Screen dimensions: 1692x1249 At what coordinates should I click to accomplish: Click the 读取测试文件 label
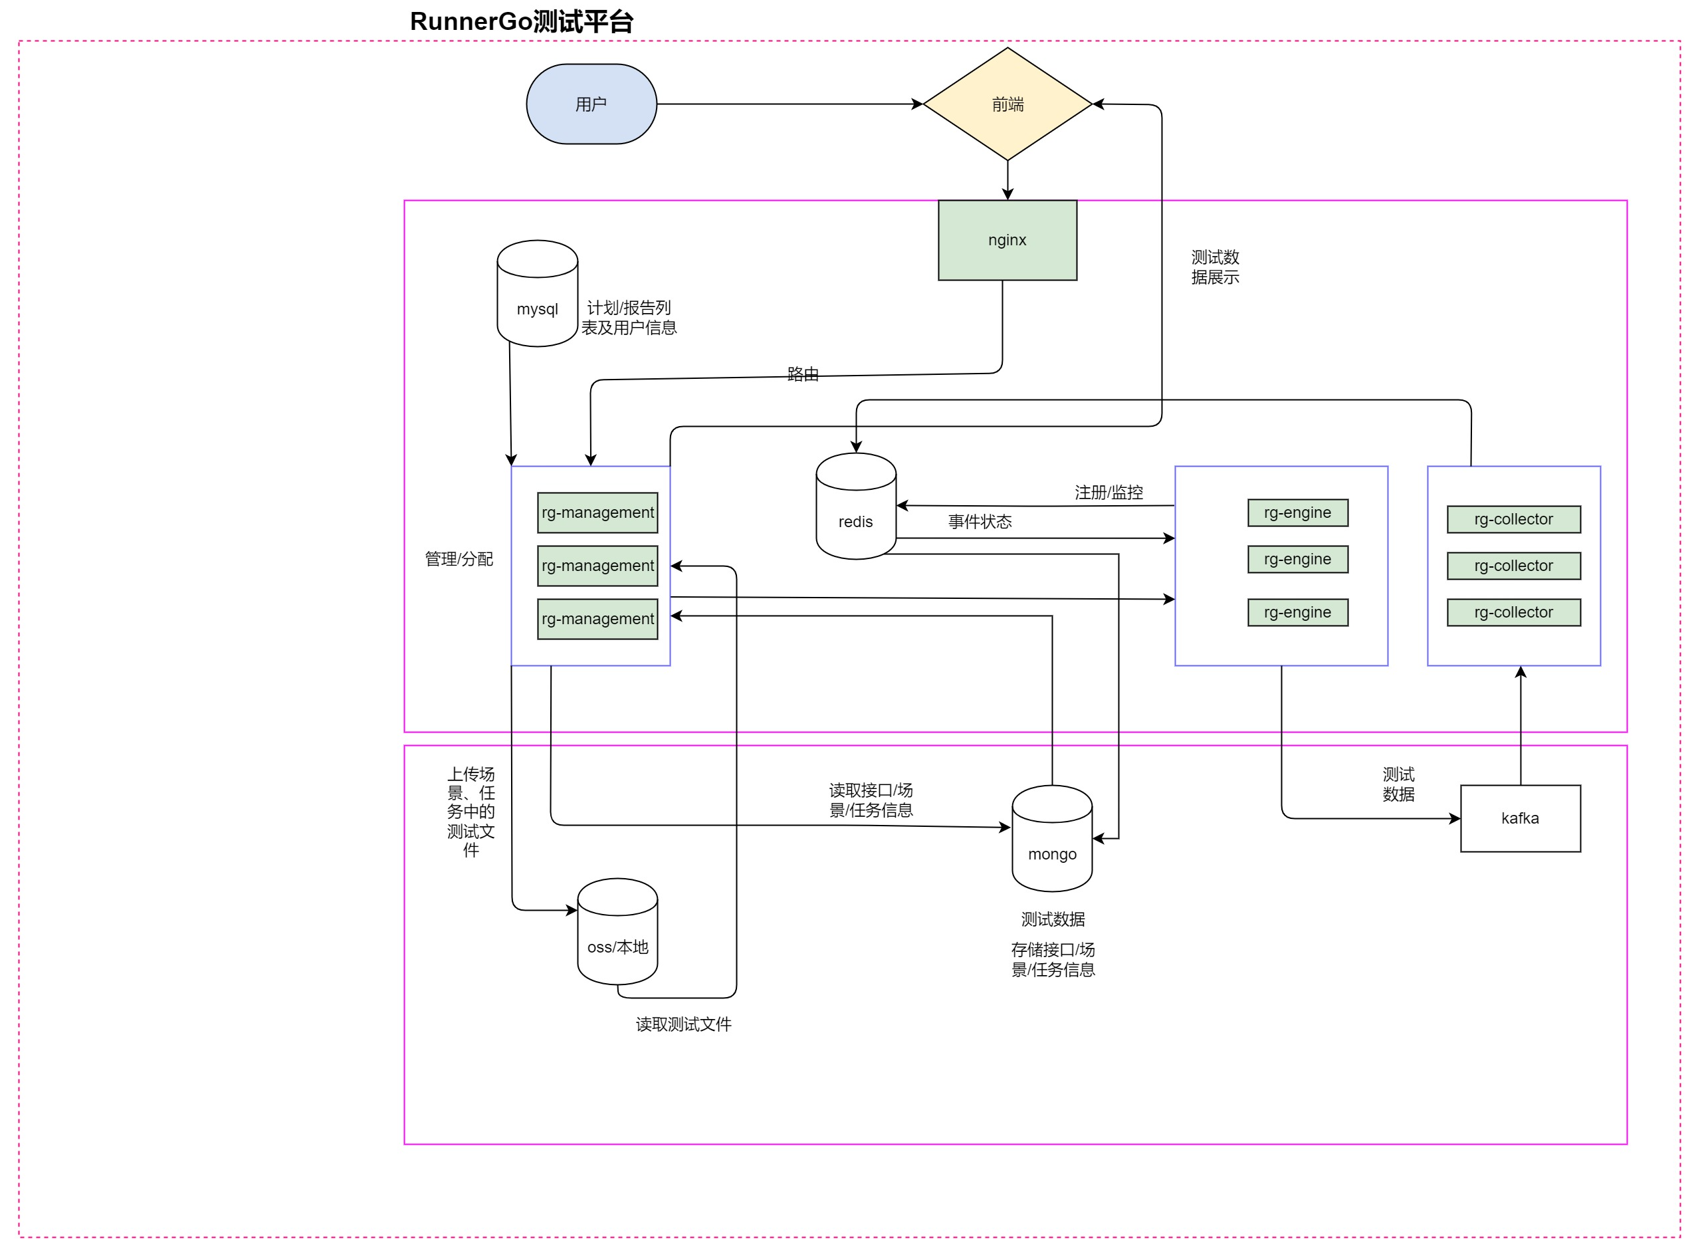pos(683,1024)
